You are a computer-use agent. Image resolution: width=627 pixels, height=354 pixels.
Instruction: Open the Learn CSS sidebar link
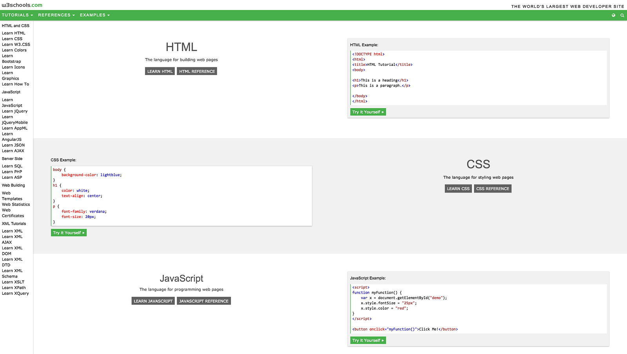pos(12,39)
